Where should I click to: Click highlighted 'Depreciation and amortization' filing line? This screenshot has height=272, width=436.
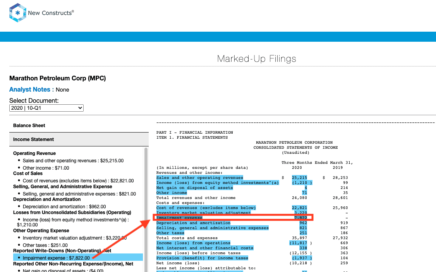pos(193,223)
